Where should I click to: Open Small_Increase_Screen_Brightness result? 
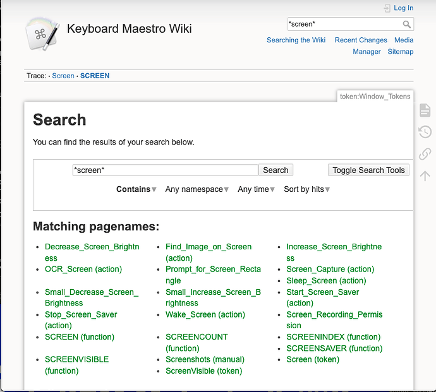click(x=213, y=297)
